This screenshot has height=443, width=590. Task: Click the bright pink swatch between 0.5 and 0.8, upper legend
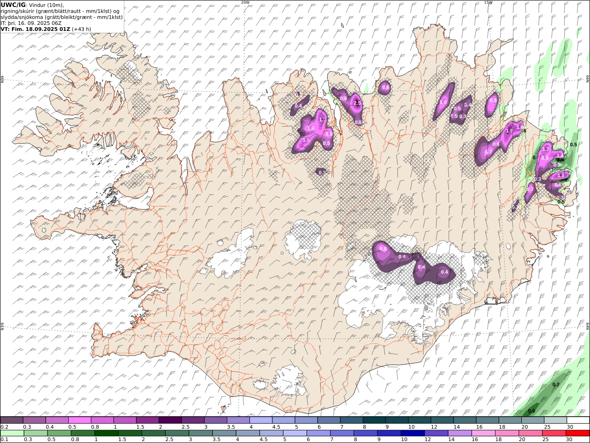pyautogui.click(x=79, y=420)
